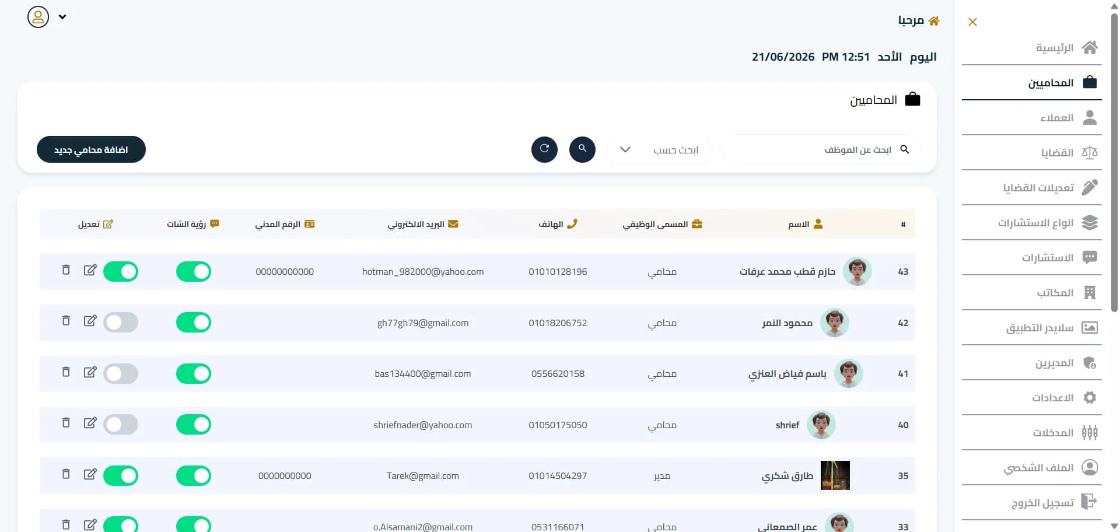
Task: Click the المدخلات sliders icon
Action: point(1090,433)
